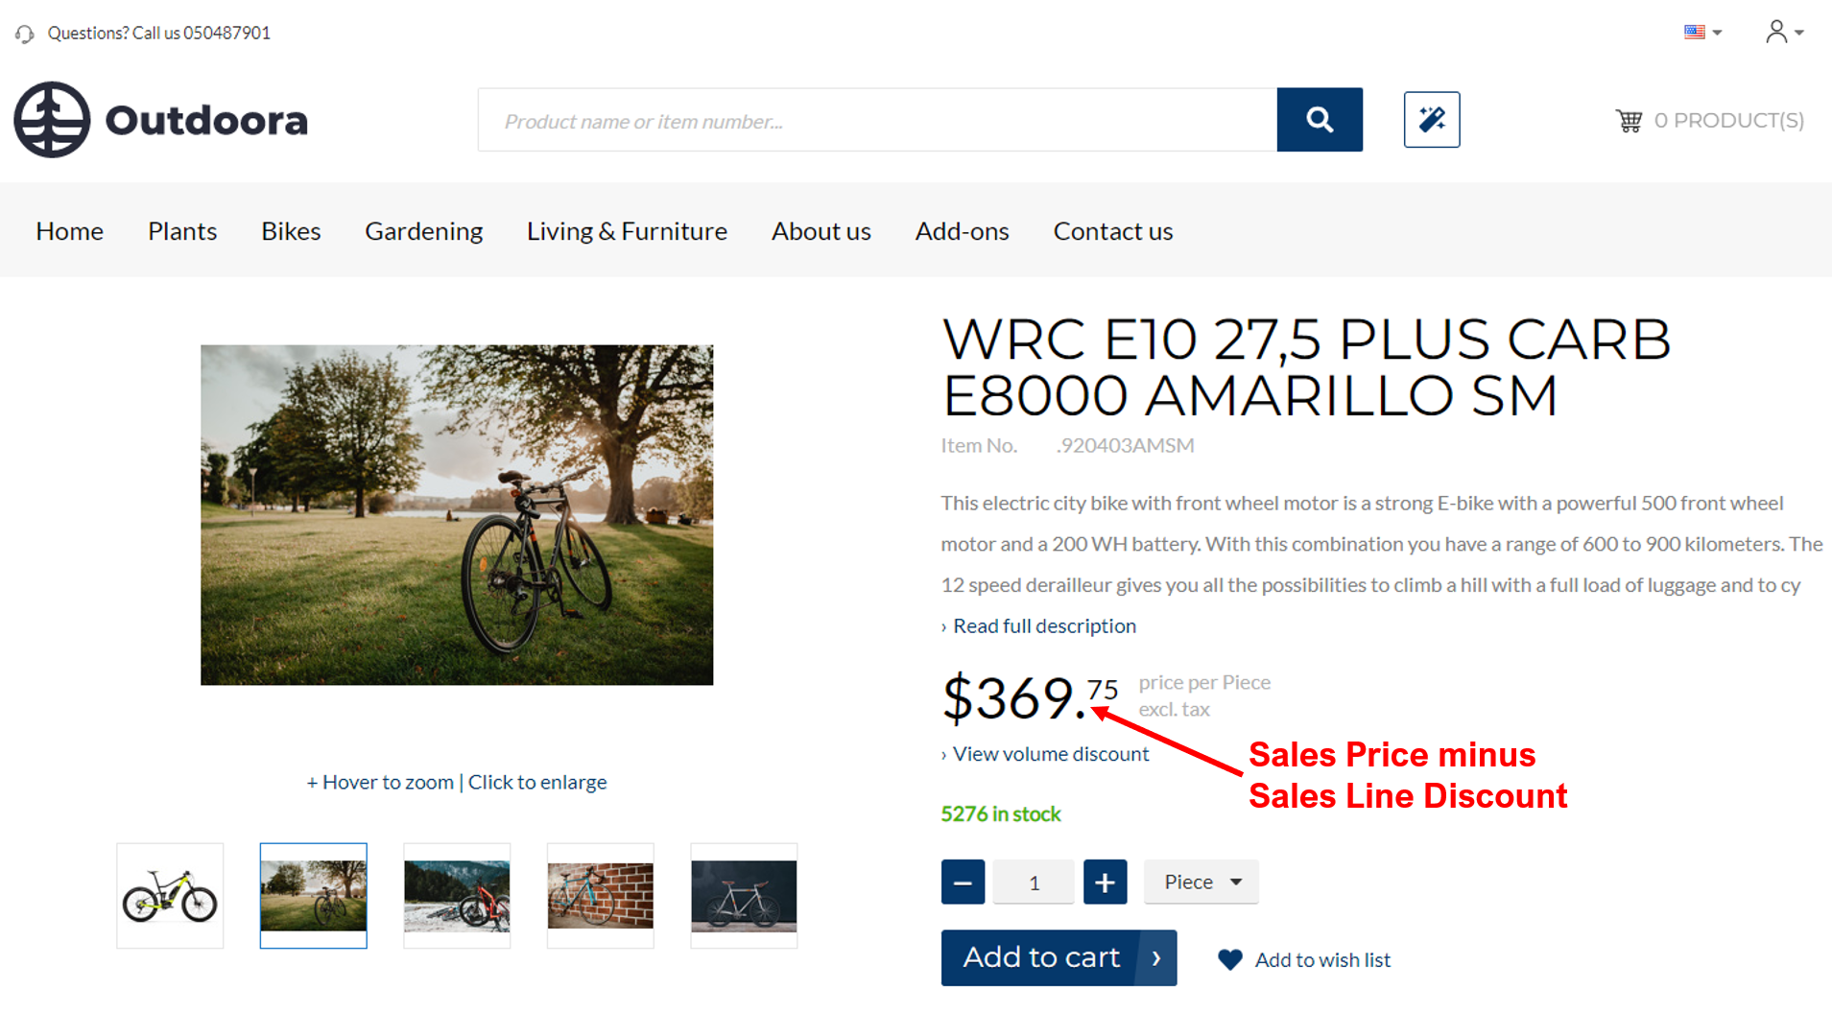Viewport: 1832px width, 1013px height.
Task: Click the headset support icon
Action: point(25,34)
